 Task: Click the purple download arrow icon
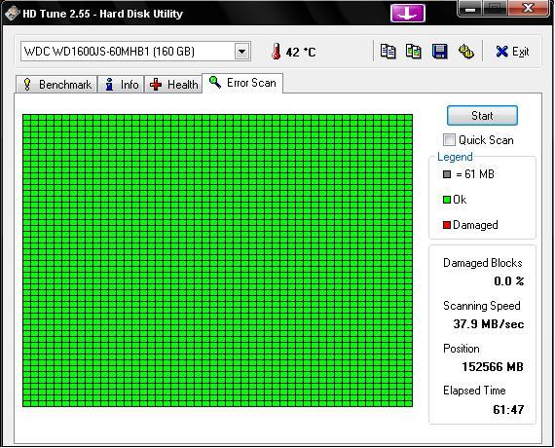click(407, 13)
